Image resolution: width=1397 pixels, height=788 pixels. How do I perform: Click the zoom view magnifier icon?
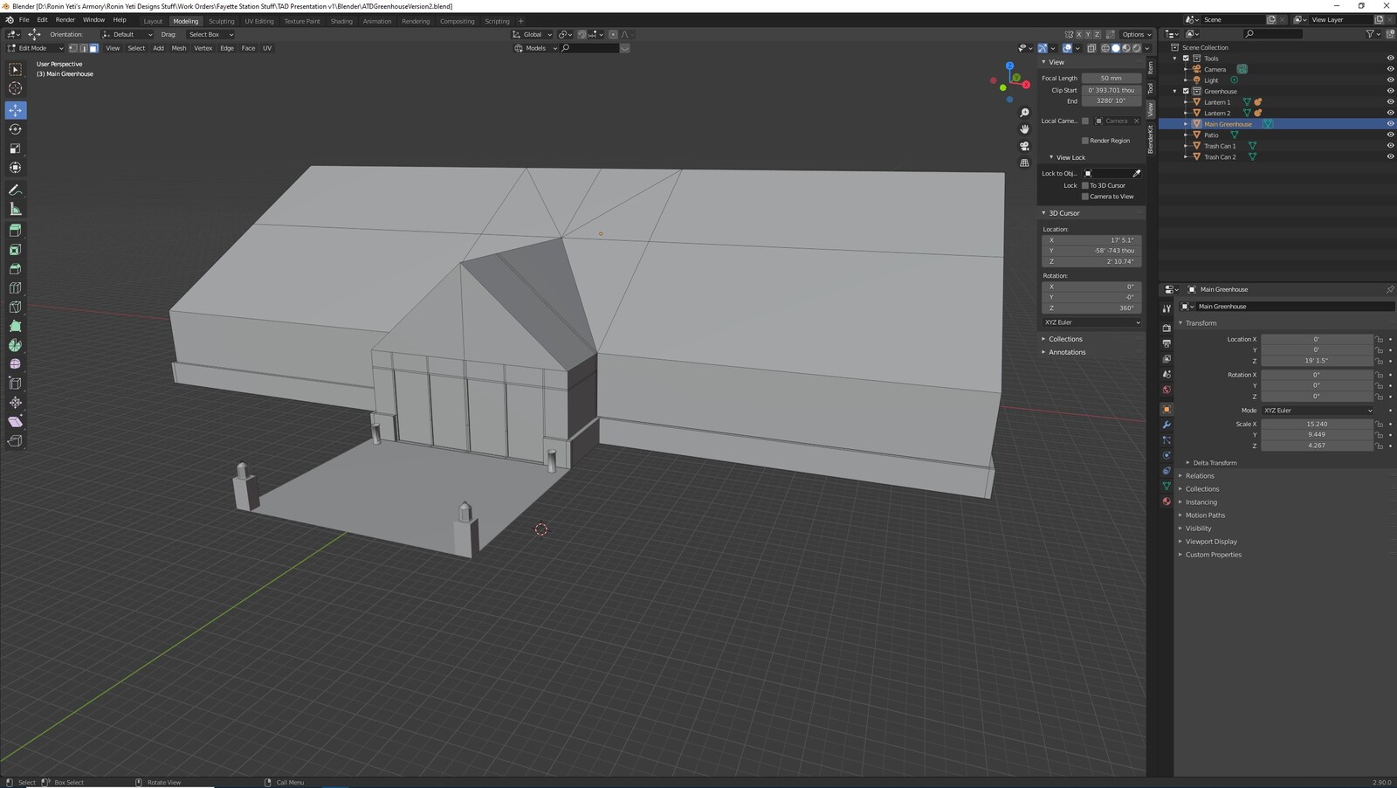(1024, 113)
